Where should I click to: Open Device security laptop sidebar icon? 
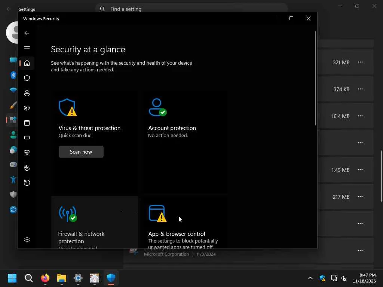(x=27, y=138)
